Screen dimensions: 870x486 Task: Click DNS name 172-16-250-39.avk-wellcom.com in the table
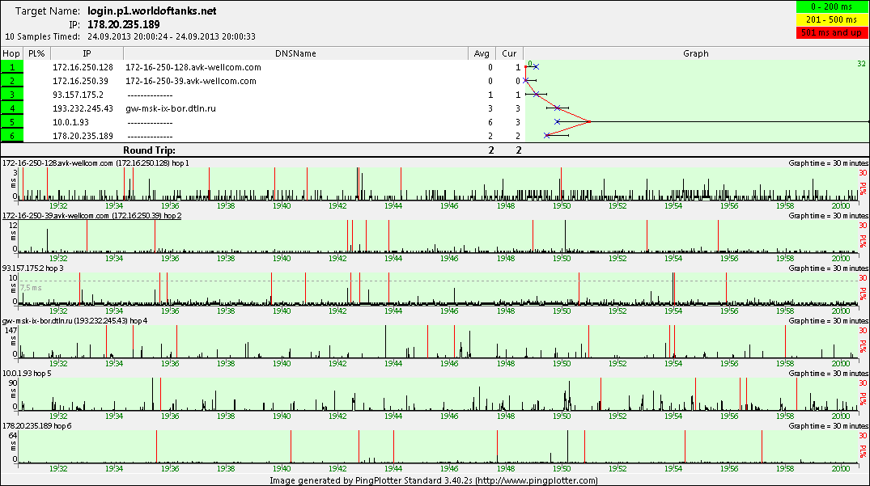[191, 81]
